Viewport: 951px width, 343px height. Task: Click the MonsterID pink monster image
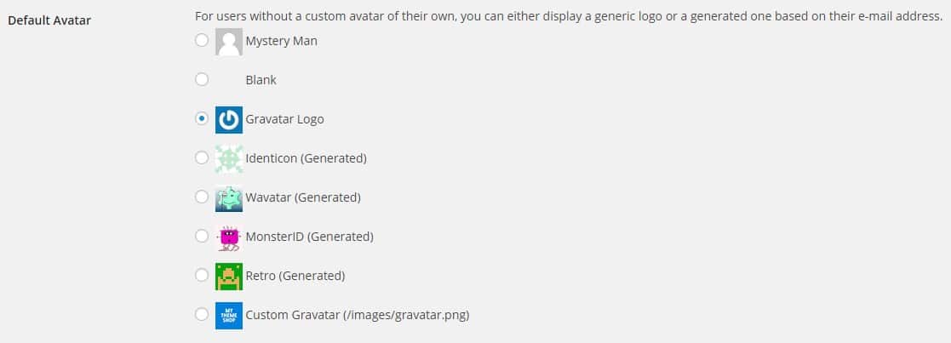coord(229,237)
